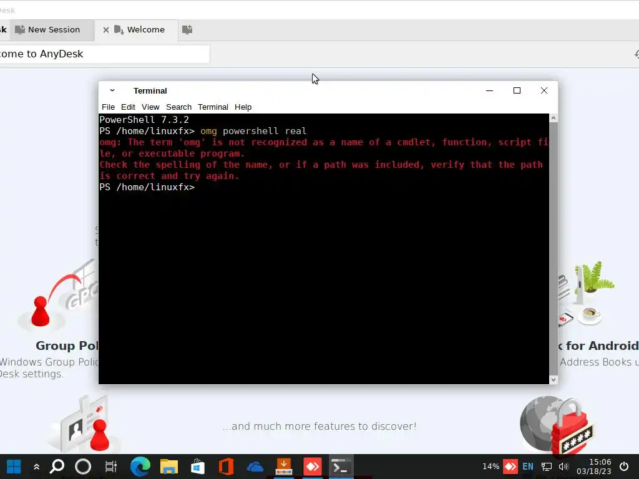Viewport: 639px width, 479px height.
Task: Click the PowerShell 7.3.2 version line
Action: [x=144, y=120]
